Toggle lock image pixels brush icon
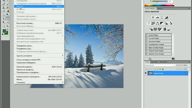192x108 pixels. [x=157, y=69]
